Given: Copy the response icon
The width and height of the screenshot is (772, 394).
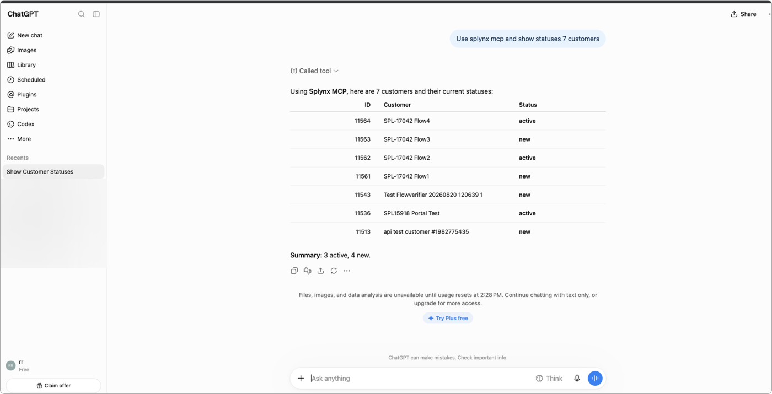Looking at the screenshot, I should [294, 271].
